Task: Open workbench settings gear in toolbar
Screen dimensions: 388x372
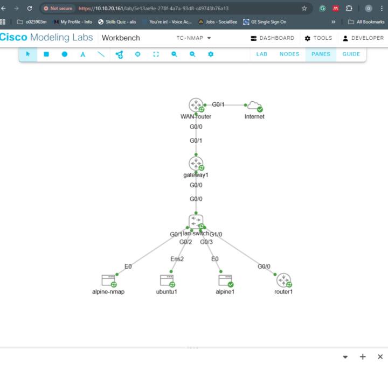Action: (211, 54)
